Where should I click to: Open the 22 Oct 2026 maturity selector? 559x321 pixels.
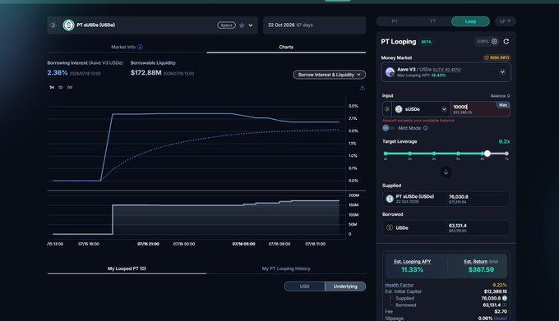coord(314,25)
